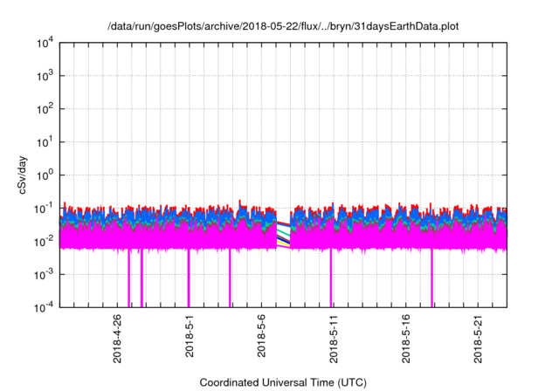Viewport: 559px width, 391px height.
Task: Click the plot file path title
Action: (283, 26)
